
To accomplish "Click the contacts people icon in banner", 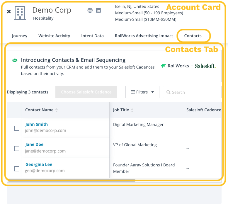I will (x=15, y=60).
